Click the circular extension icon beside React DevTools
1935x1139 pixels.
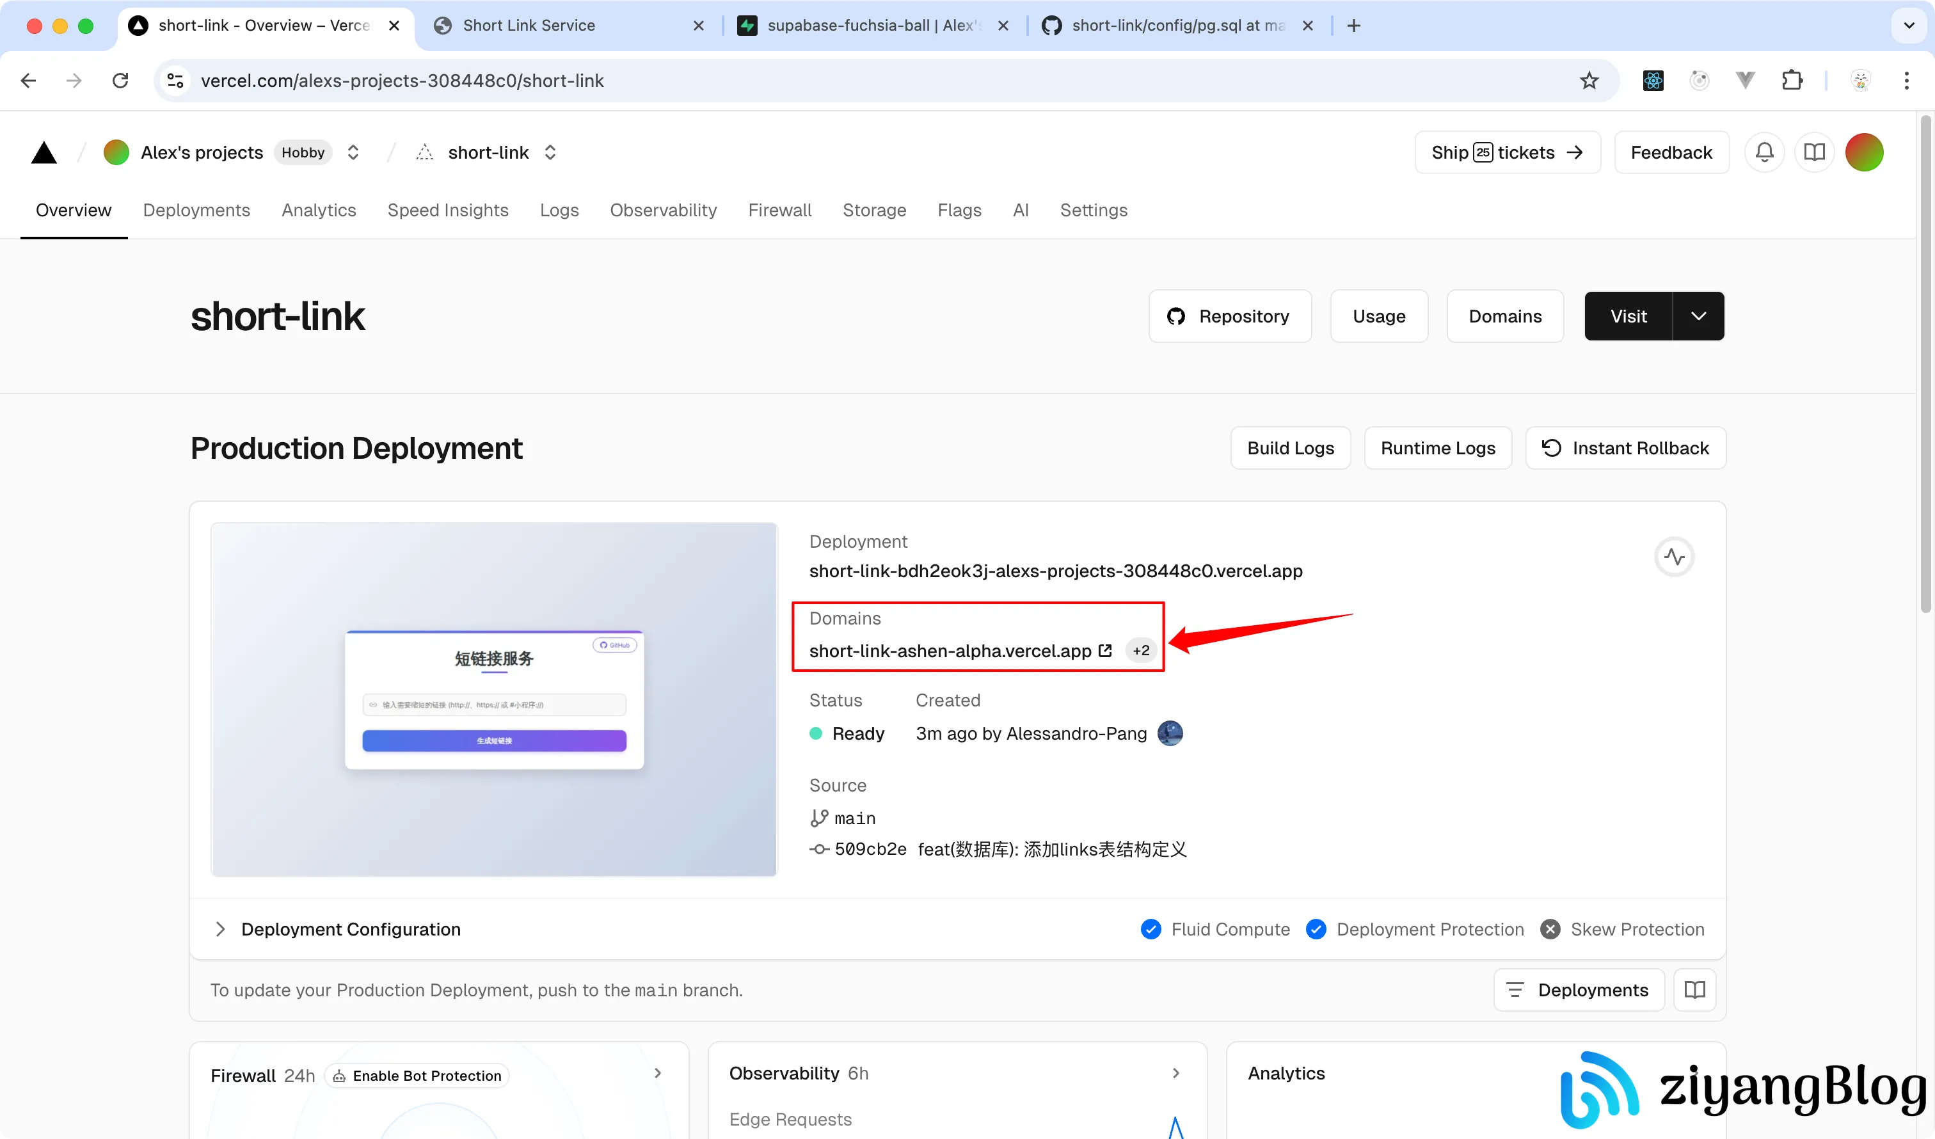tap(1700, 81)
